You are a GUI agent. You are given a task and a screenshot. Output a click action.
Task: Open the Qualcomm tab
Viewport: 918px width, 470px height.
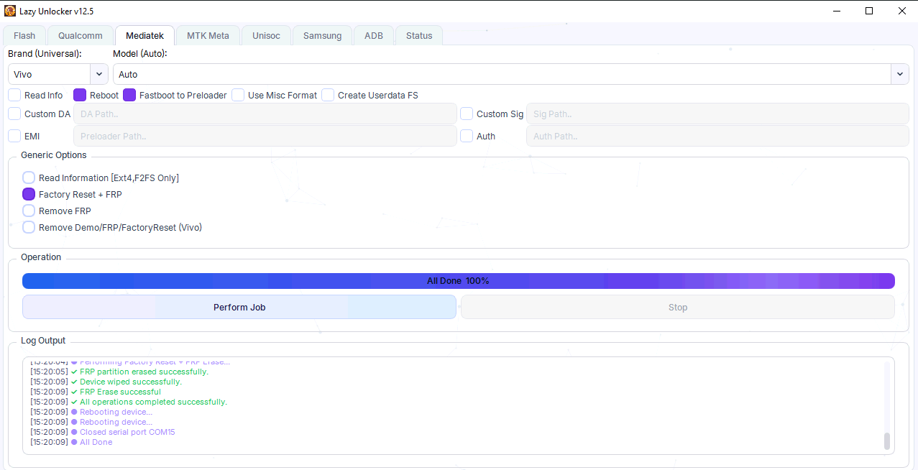pos(81,35)
